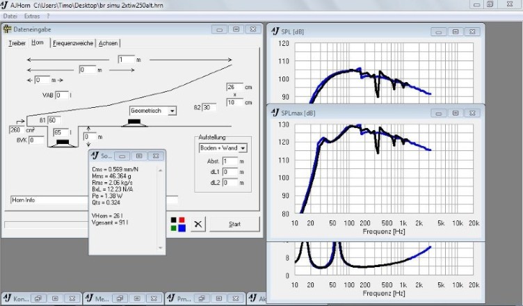Switch to the Treiber tab

click(17, 43)
